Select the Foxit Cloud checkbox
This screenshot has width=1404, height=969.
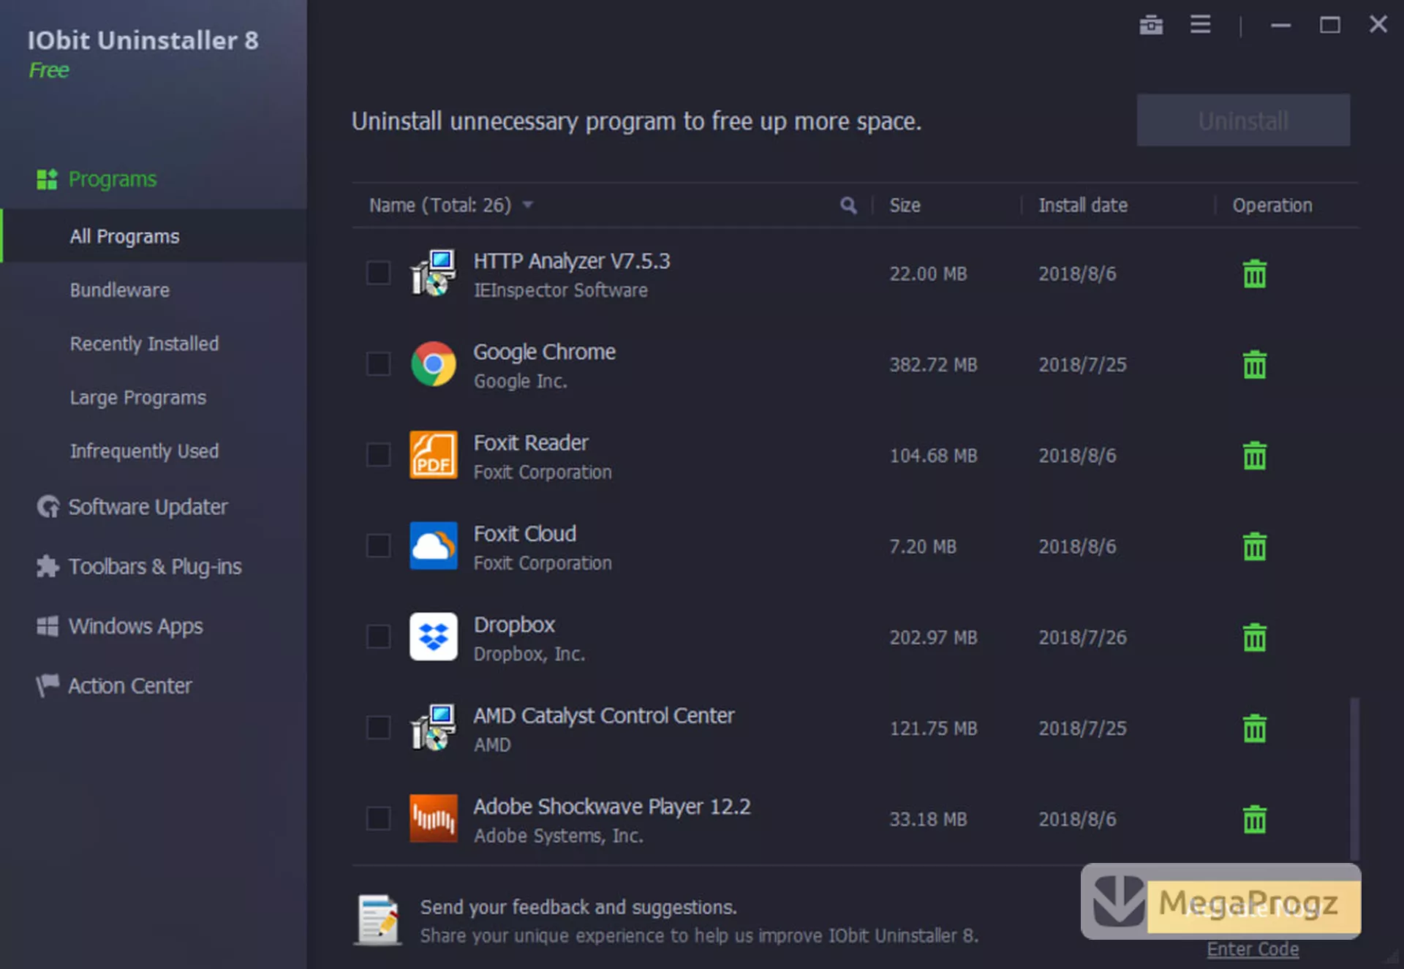point(378,546)
